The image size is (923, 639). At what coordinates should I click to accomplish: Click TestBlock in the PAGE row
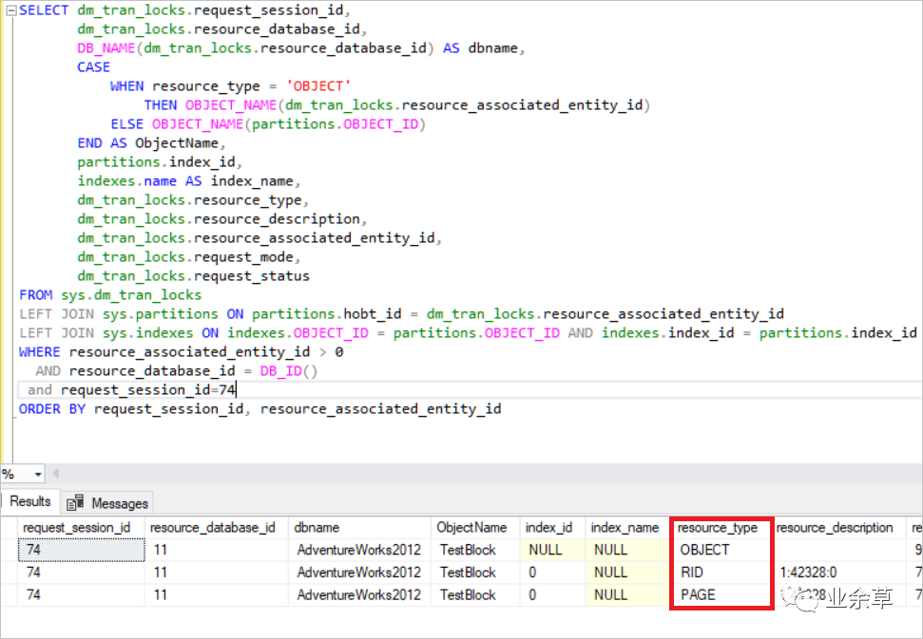tap(475, 594)
